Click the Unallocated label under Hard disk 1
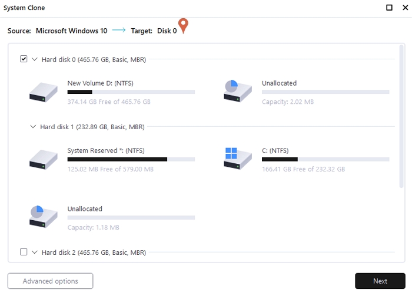 coord(85,209)
